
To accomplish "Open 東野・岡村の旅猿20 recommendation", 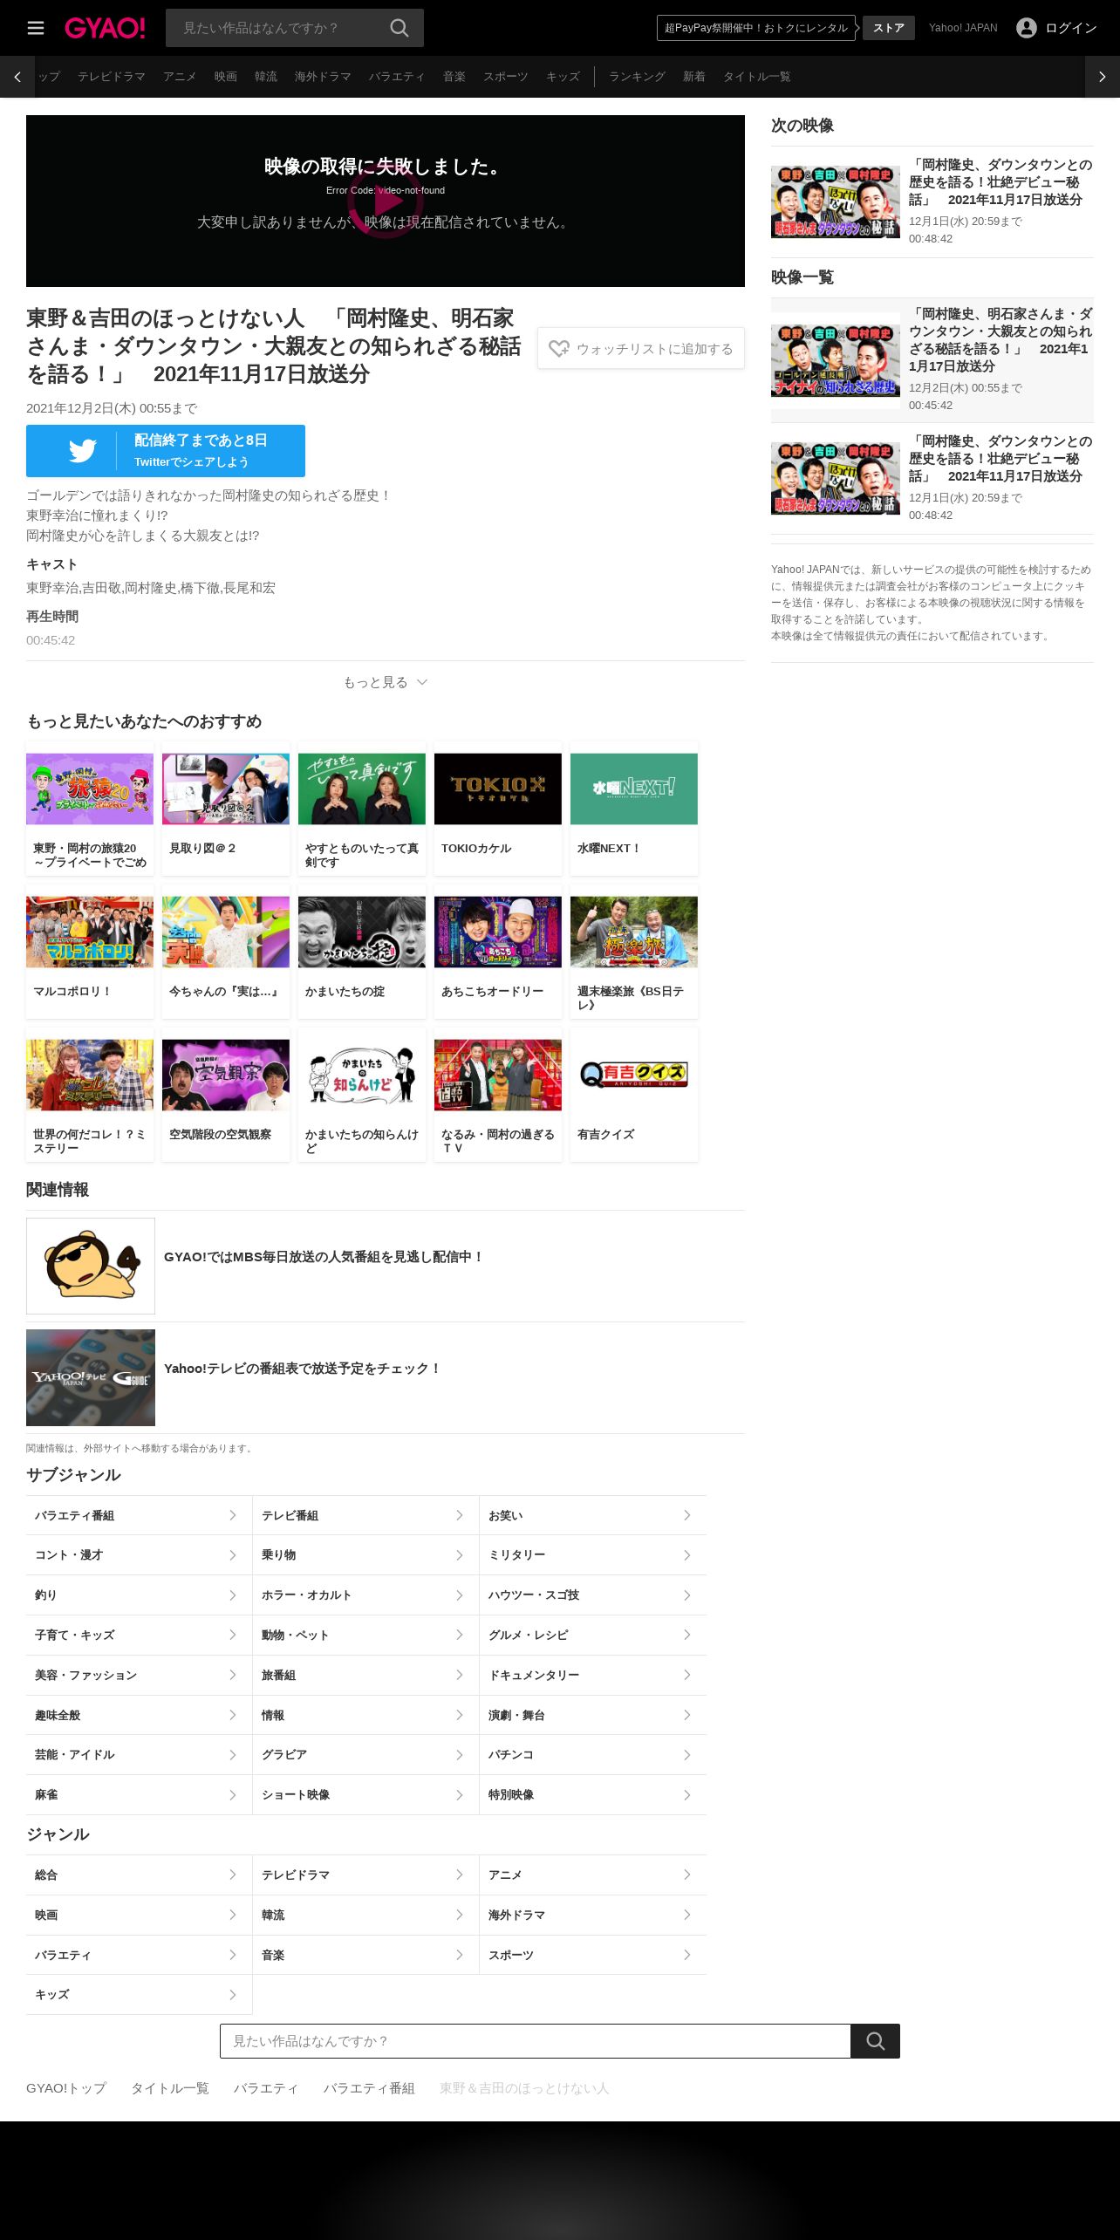I will [x=90, y=809].
